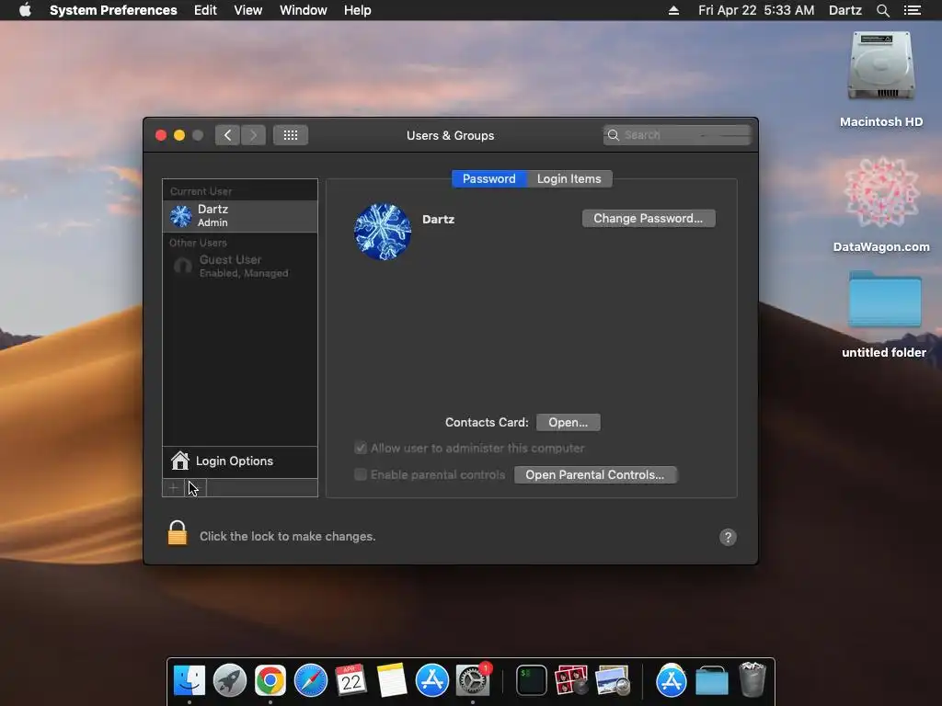The width and height of the screenshot is (942, 706).
Task: Open Spotlight search in menu bar
Action: click(882, 10)
